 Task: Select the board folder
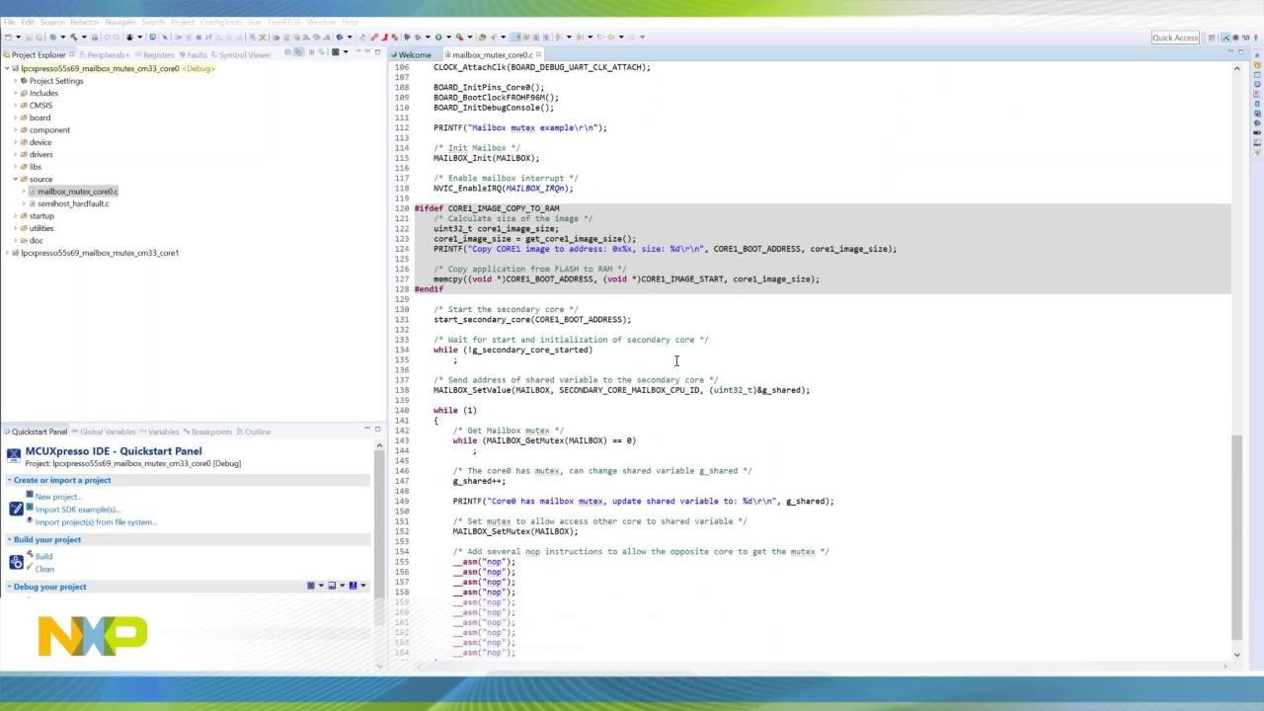click(x=39, y=118)
